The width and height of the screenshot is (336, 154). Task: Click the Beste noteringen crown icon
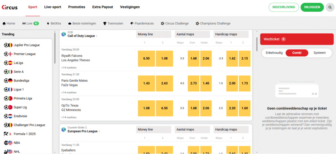tap(70, 24)
